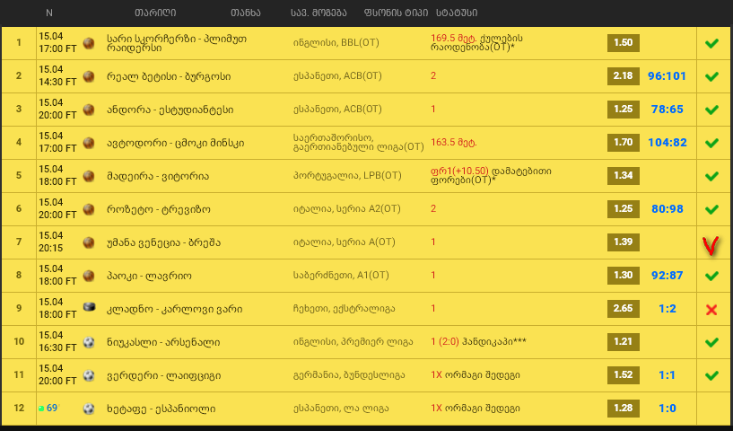Click the სავ. მოგება column header
The width and height of the screenshot is (733, 431).
(x=319, y=13)
